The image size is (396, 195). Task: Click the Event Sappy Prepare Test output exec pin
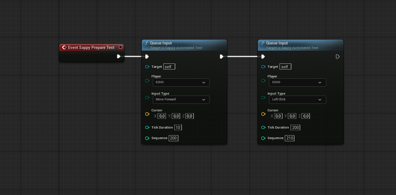coord(119,56)
